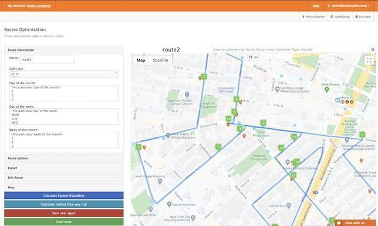Click Calculate Fastest One-way trip button
378x226 pixels.
tap(64, 204)
